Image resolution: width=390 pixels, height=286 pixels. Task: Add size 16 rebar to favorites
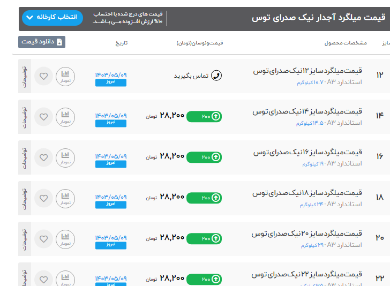[44, 157]
